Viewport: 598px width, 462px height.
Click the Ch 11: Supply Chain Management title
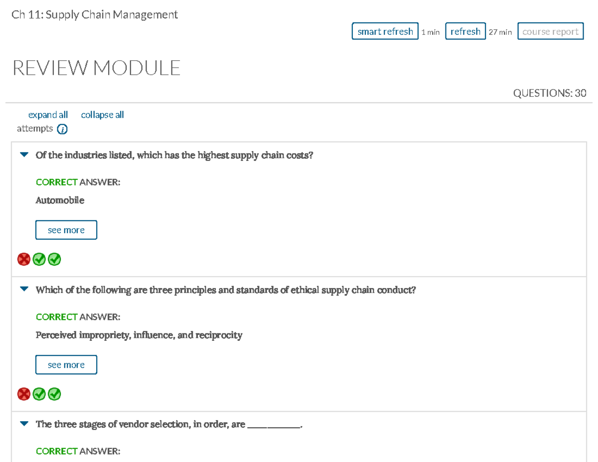coord(95,14)
